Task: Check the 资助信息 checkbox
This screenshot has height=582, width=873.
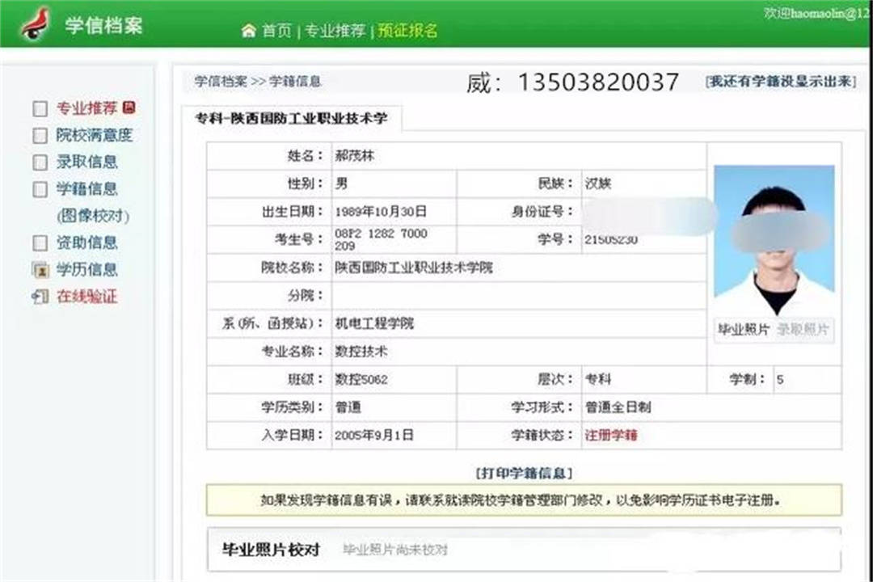Action: [x=39, y=242]
